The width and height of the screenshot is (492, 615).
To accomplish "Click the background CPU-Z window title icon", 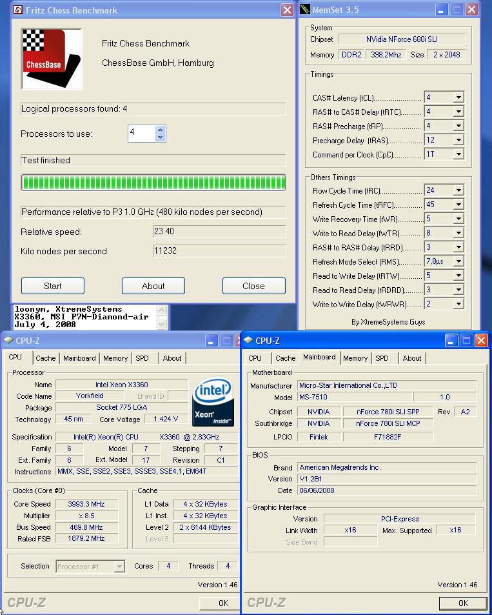I will pyautogui.click(x=8, y=341).
